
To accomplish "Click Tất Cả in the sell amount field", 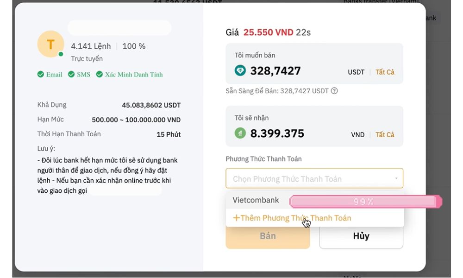I will point(385,72).
